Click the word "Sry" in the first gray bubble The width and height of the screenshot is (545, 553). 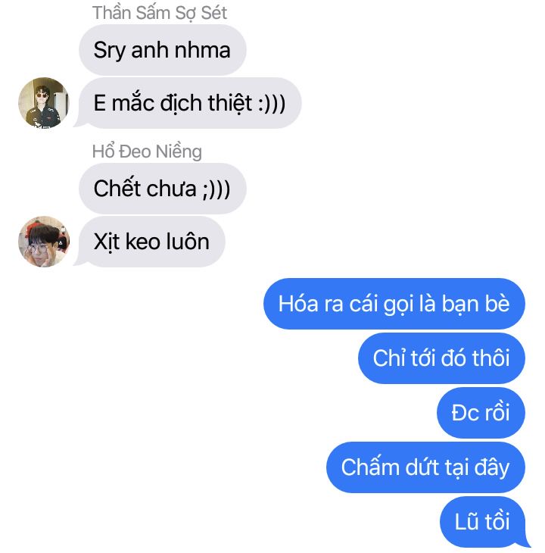[110, 51]
